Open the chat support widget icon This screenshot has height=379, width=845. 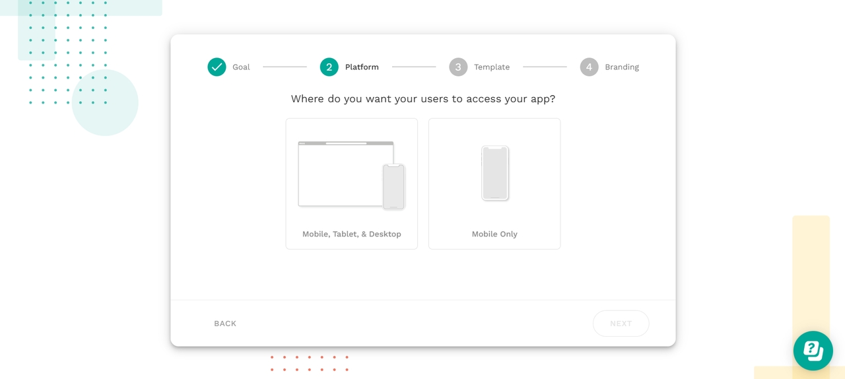click(813, 351)
